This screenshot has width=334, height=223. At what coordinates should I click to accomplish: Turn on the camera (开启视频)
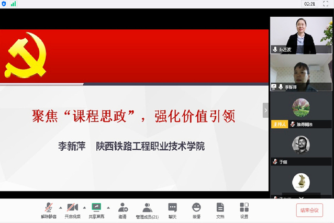click(x=72, y=209)
